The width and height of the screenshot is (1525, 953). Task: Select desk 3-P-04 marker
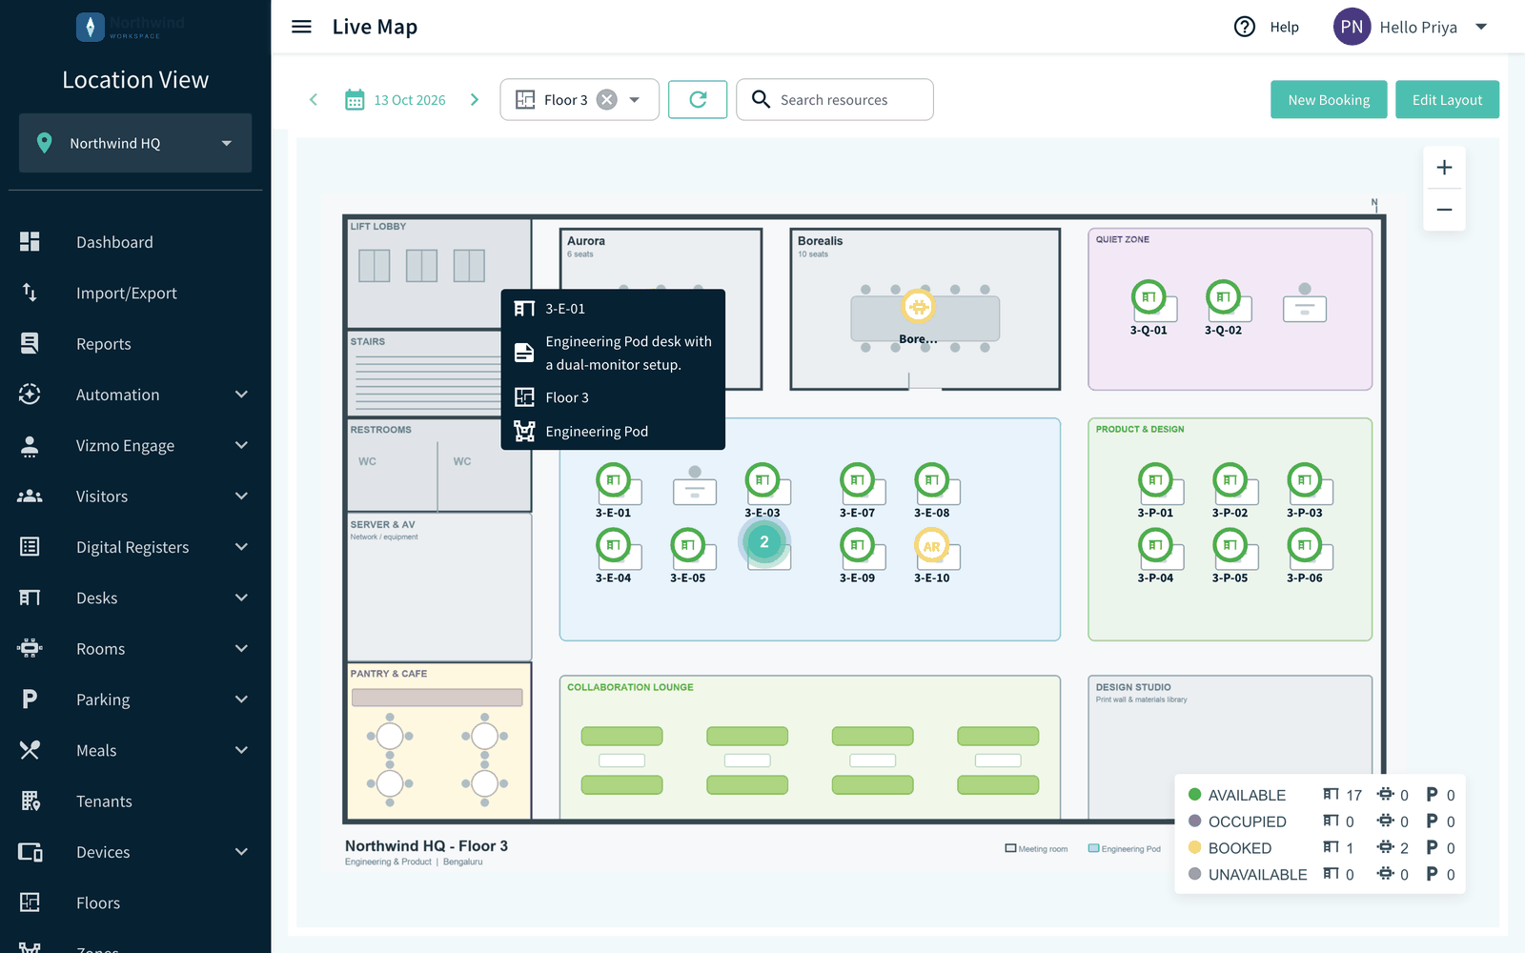click(x=1155, y=545)
